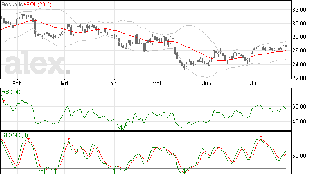Click the 28,00 price axis value
Image resolution: width=313 pixels, height=175 pixels.
pyautogui.click(x=299, y=37)
